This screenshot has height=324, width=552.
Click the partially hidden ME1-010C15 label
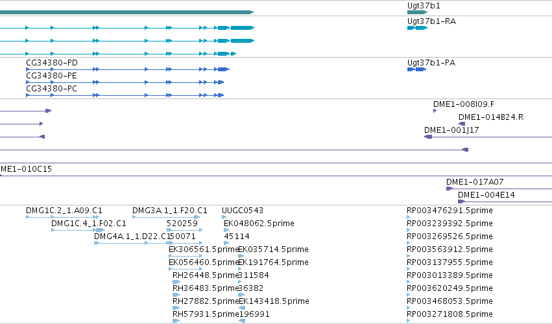[x=26, y=169]
